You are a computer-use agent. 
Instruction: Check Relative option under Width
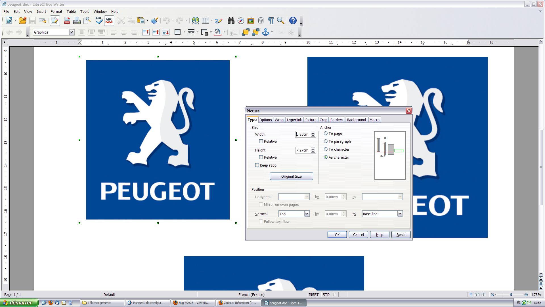261,141
